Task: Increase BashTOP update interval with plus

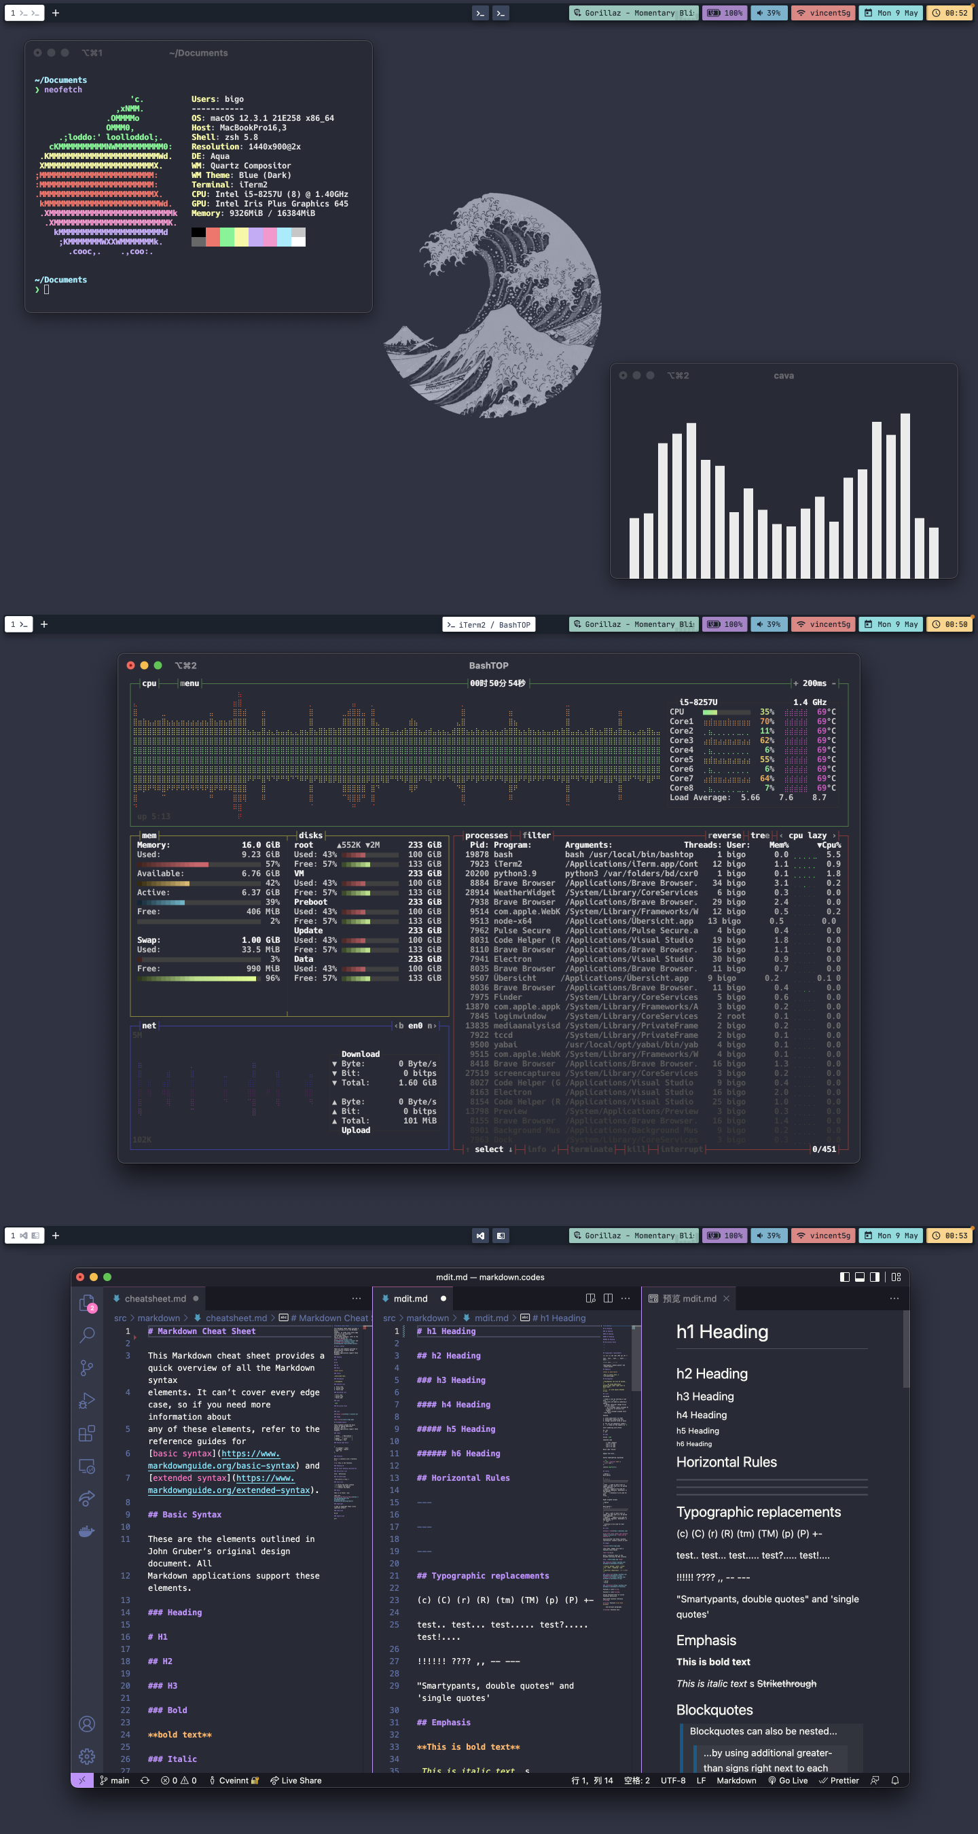Action: (796, 683)
